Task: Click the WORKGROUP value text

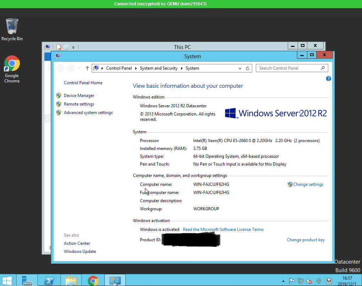Action: click(x=206, y=209)
